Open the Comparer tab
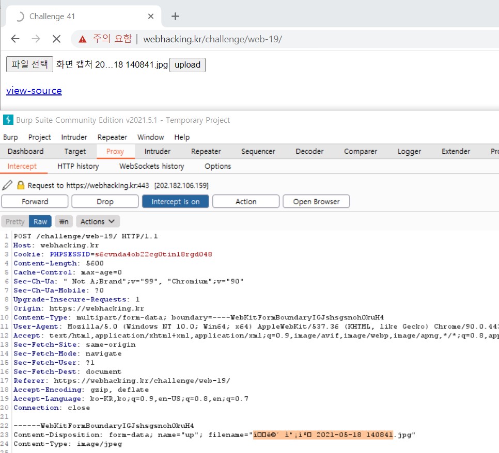The width and height of the screenshot is (499, 453). click(361, 151)
